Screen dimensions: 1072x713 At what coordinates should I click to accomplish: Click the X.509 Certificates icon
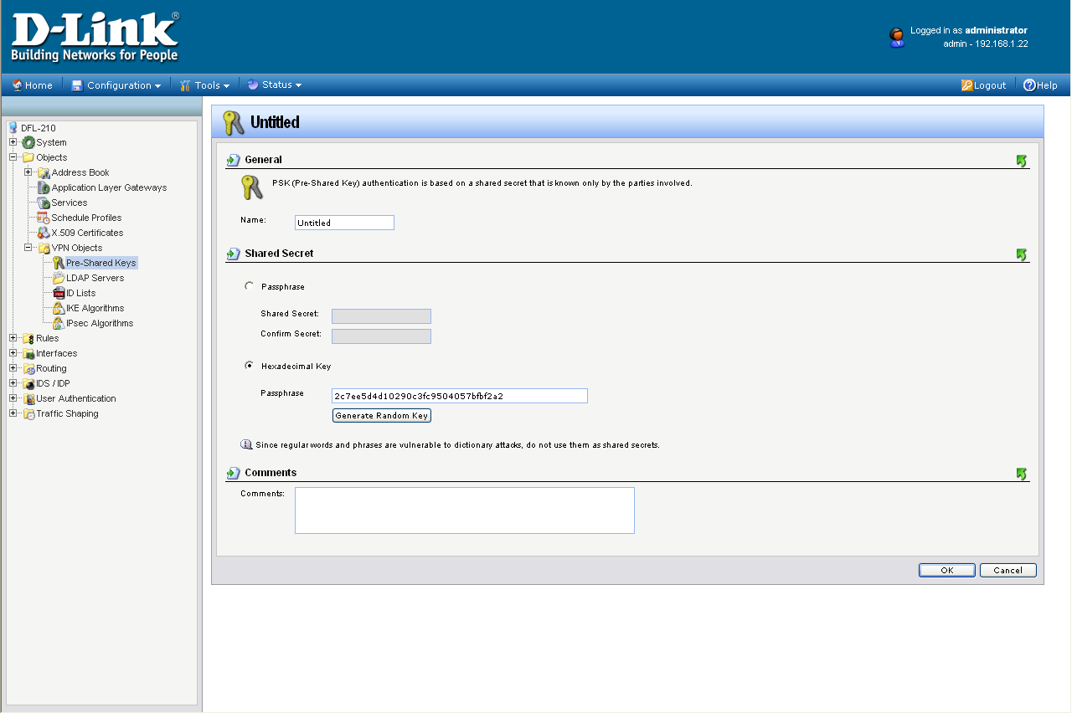click(x=44, y=233)
